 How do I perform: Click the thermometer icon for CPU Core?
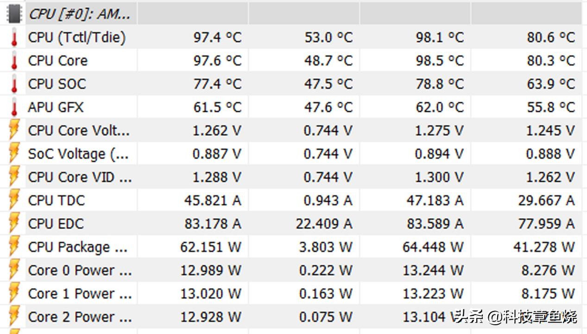click(x=14, y=61)
